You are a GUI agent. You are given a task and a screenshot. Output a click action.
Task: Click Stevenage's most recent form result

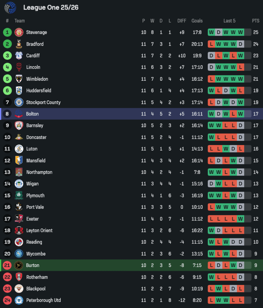241,32
